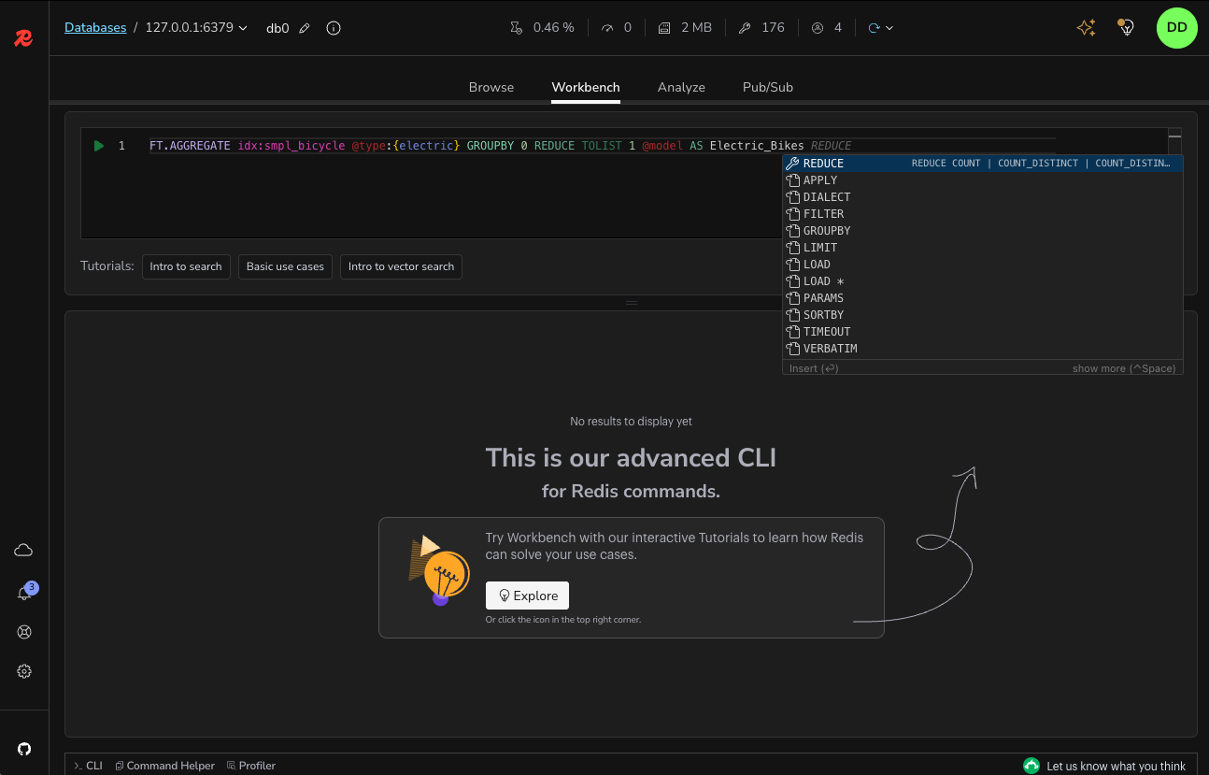The image size is (1209, 775).
Task: Open the help and support icon
Action: (x=23, y=632)
